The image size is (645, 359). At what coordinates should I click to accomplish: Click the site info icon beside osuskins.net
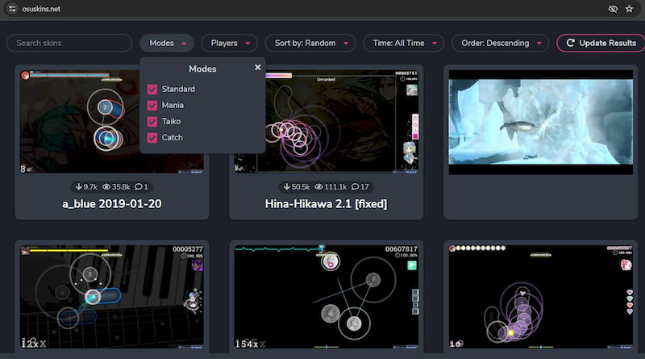tap(12, 9)
